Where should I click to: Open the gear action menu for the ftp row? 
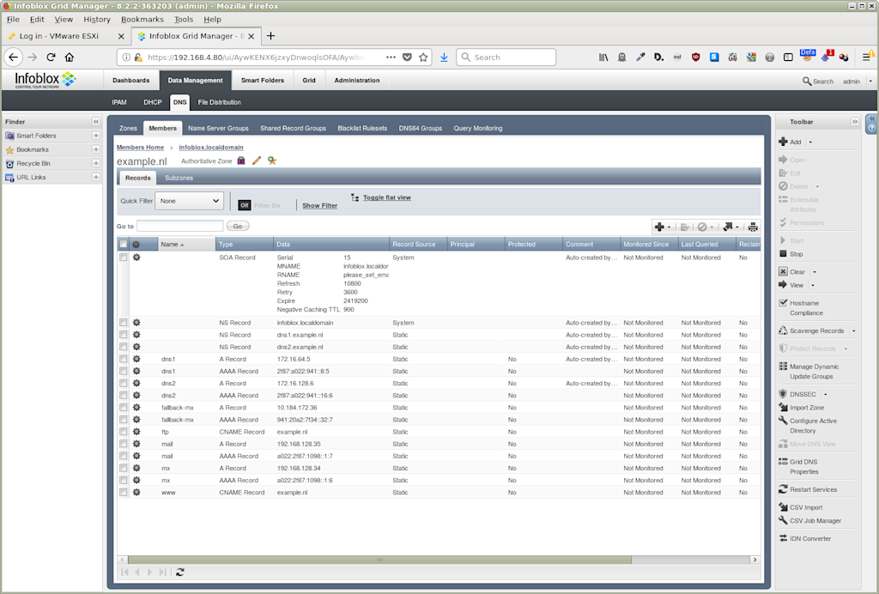pyautogui.click(x=136, y=432)
